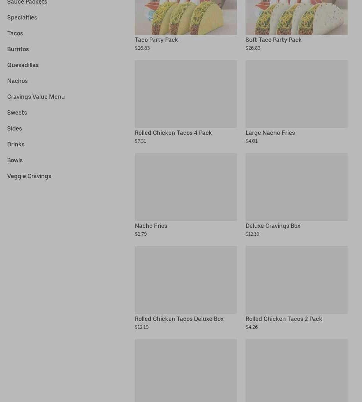This screenshot has width=362, height=402.
Task: Open Quesadillas in sidebar
Action: point(23,65)
